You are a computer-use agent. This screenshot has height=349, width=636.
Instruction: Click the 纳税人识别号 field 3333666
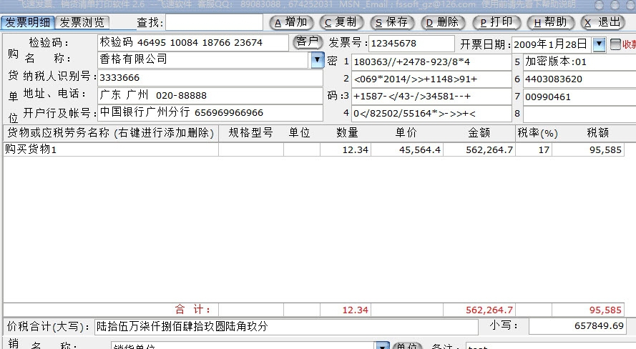pyautogui.click(x=210, y=77)
